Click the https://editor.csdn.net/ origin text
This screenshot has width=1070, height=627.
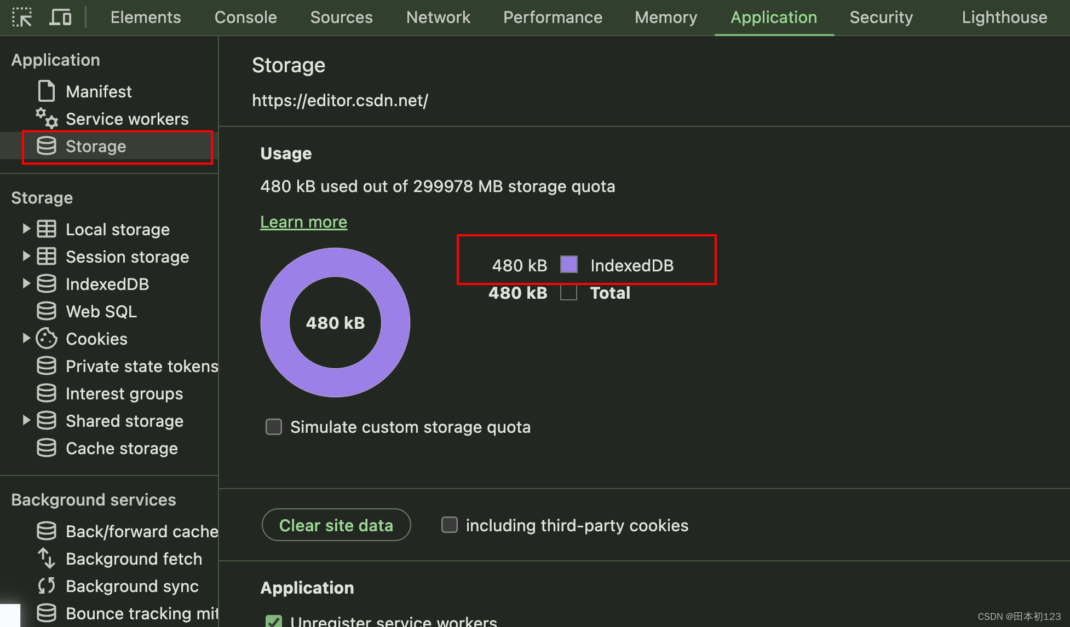(340, 101)
